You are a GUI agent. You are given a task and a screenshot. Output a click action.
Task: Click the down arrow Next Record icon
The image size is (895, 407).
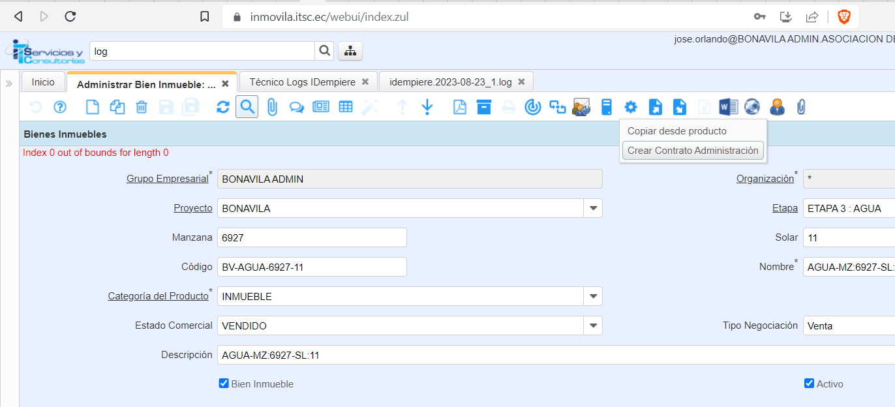(427, 107)
